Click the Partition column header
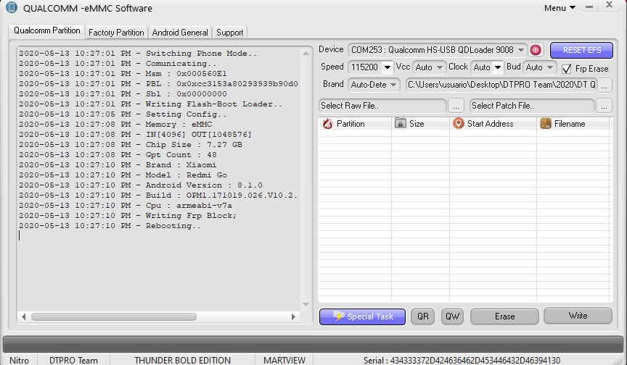Viewport: 627px width, 365px height. click(x=355, y=124)
